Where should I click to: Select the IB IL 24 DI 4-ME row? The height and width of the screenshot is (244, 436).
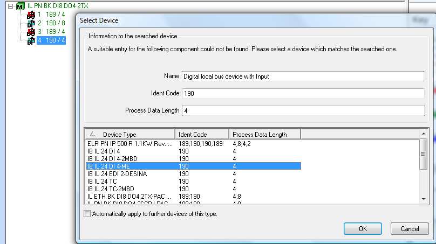coord(194,166)
